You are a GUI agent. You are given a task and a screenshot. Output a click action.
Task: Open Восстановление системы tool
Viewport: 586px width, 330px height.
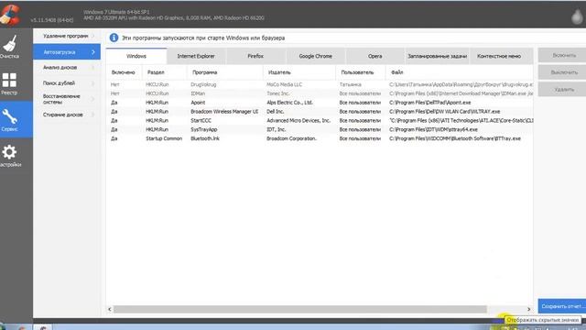tap(67, 99)
